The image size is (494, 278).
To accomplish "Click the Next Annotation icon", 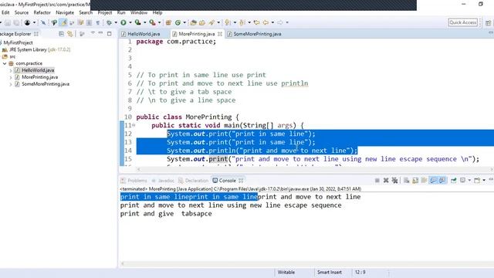I will pos(228,22).
